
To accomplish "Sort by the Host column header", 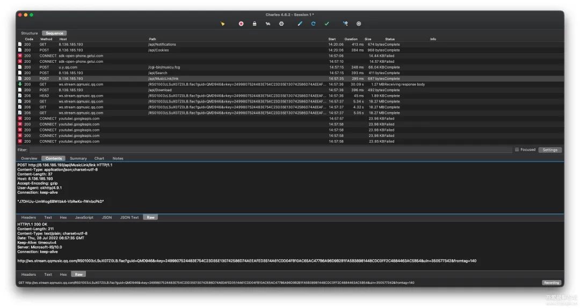I will point(63,39).
